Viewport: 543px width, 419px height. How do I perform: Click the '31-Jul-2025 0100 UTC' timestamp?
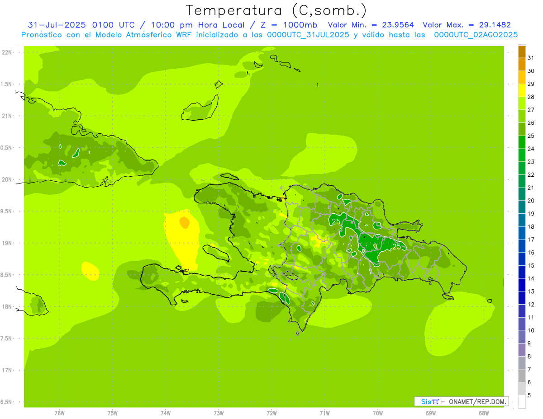(81, 25)
